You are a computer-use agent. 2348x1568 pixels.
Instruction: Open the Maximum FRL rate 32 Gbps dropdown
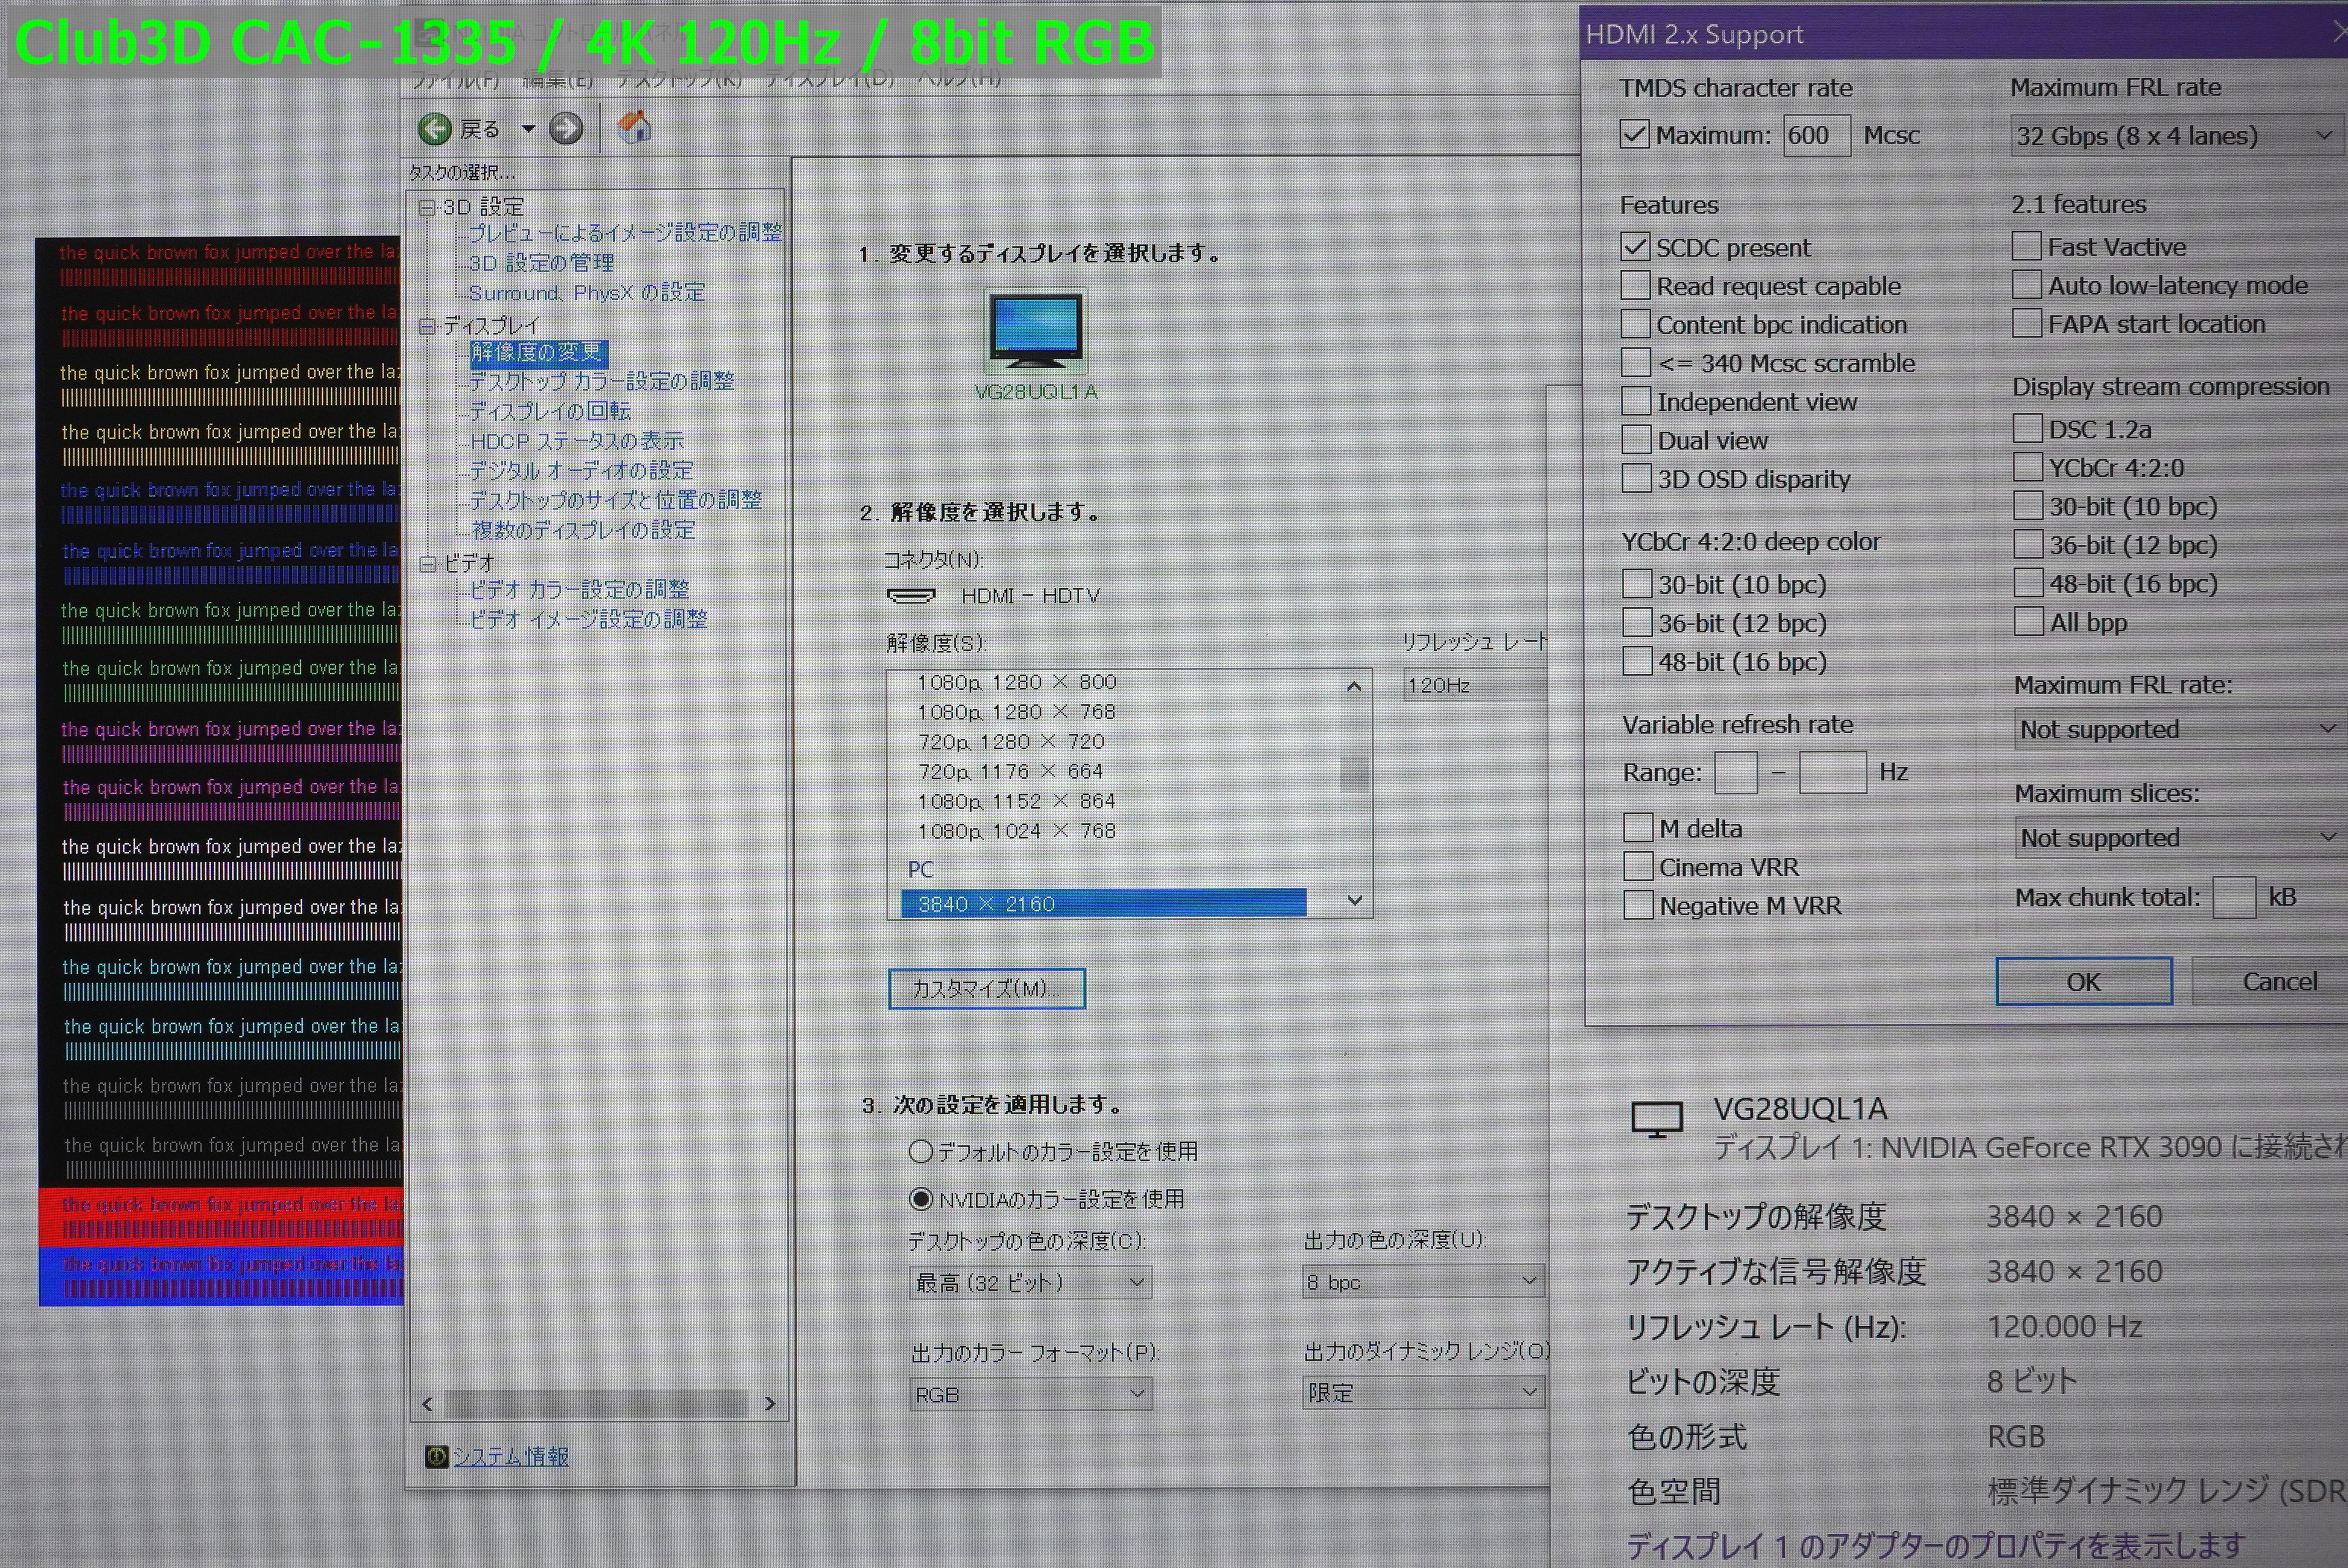coord(2175,135)
